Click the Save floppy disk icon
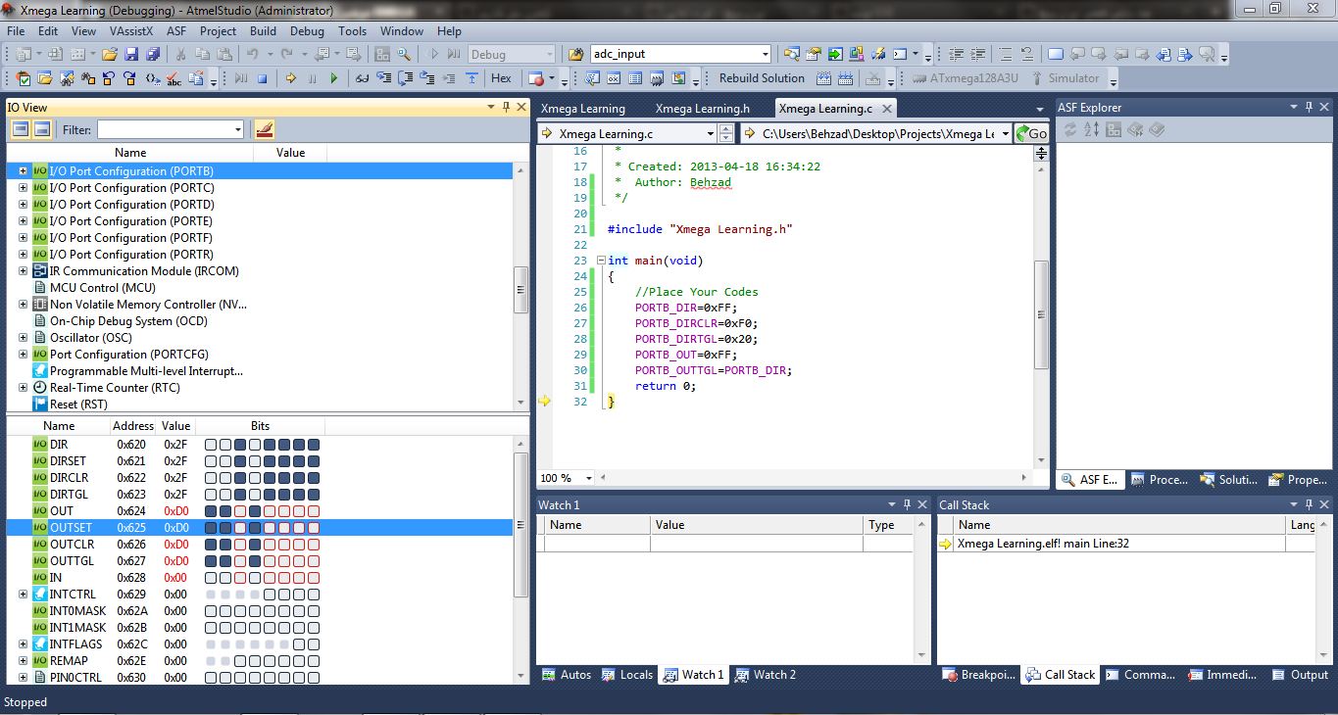 point(129,54)
